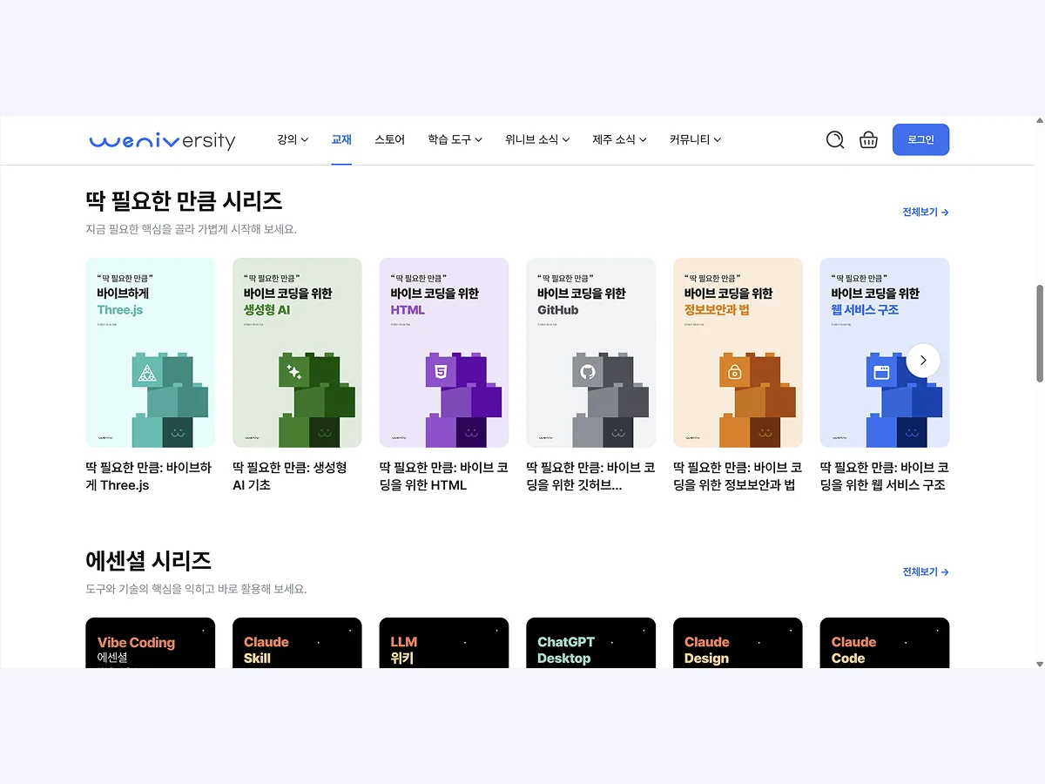Open the Vibe Coding 에센셜 card
The width and height of the screenshot is (1045, 784).
[x=151, y=643]
